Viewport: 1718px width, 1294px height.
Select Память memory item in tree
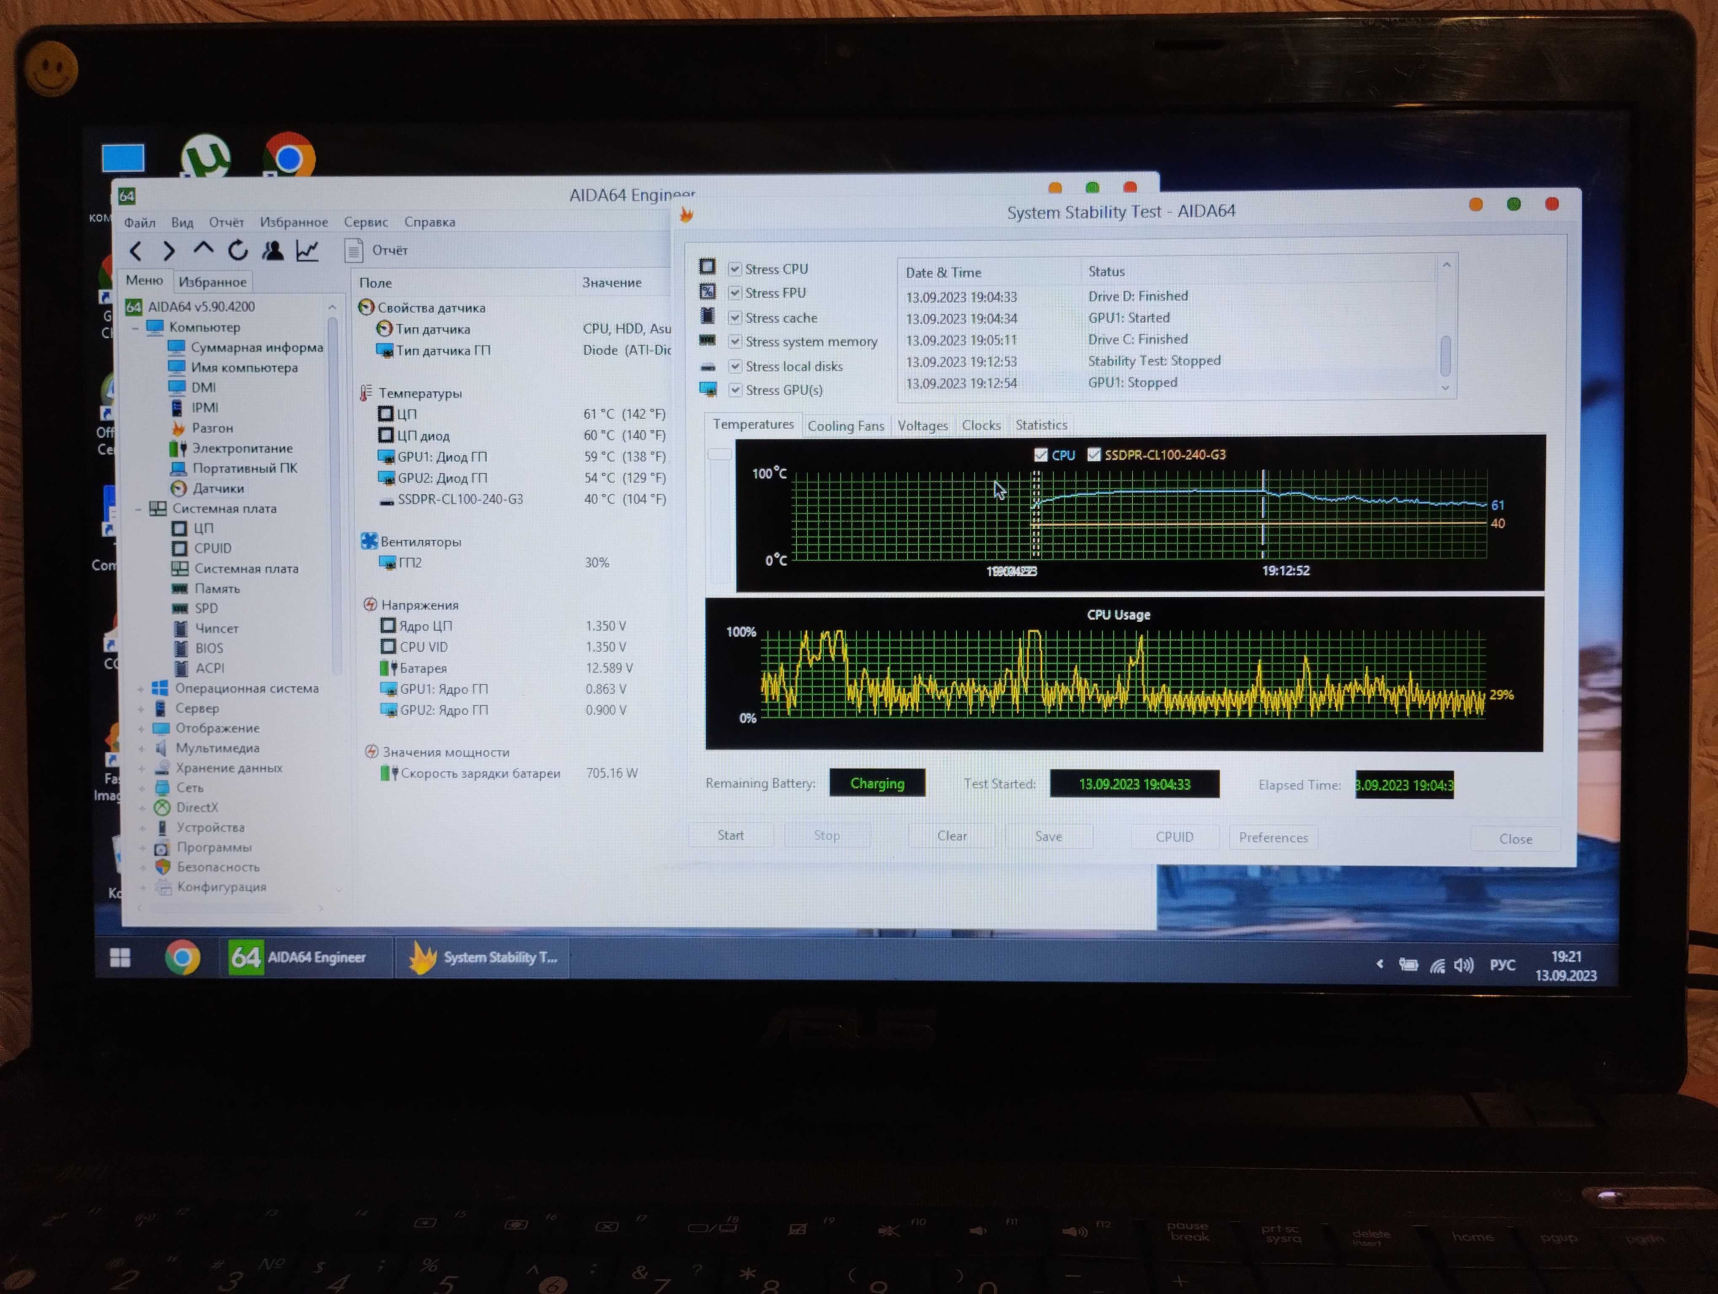tap(207, 589)
